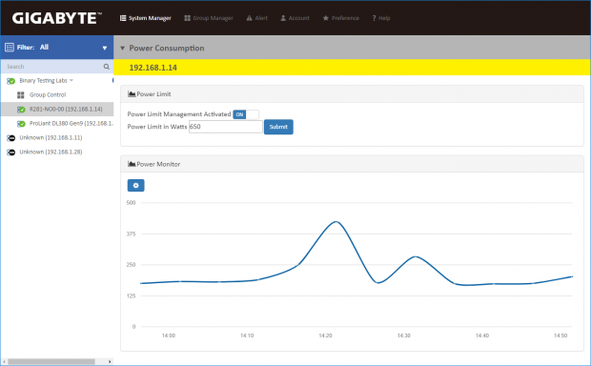Viewport: 591px width, 366px height.
Task: Open the Alert menu
Action: tap(256, 18)
